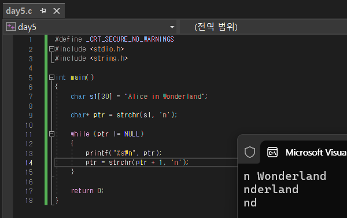Screen dimensions: 347x218
Task: Click on <stdio.h> include text
Action: click(x=107, y=49)
